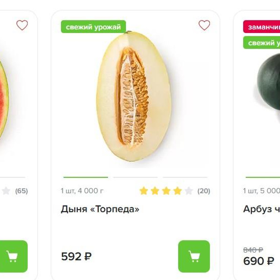Viewport: 280px width, 280px height.
Task: Click the 690 ₽ discounted price
Action: point(259,261)
